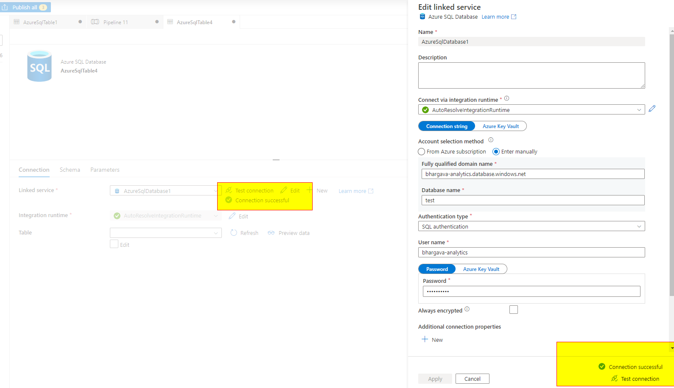The width and height of the screenshot is (674, 388).
Task: Switch to the Connection tab
Action: point(34,170)
